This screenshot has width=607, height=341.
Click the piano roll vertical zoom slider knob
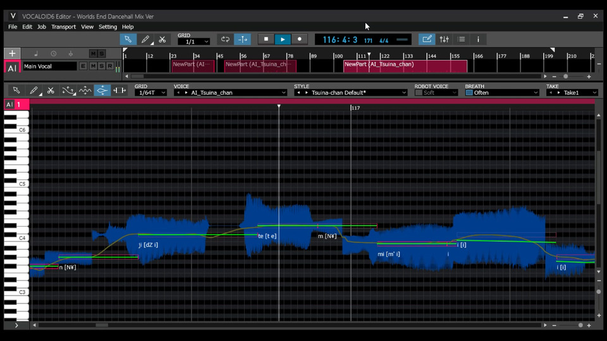[x=599, y=292]
